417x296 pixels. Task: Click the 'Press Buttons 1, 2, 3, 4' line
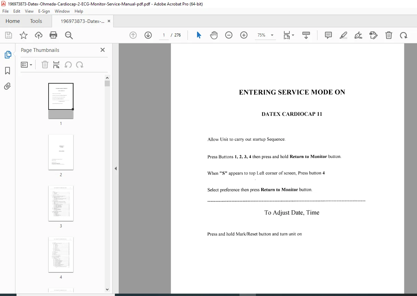click(x=274, y=157)
